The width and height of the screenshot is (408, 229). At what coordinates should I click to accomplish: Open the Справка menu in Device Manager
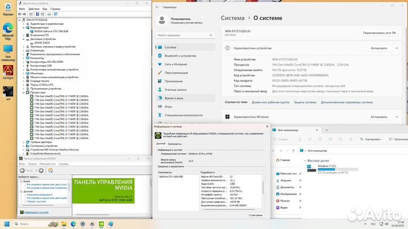(55, 8)
